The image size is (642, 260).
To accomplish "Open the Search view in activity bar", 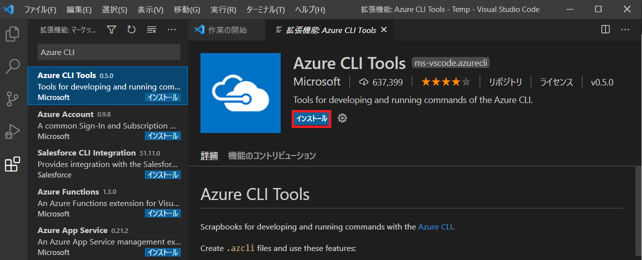I will (x=12, y=66).
